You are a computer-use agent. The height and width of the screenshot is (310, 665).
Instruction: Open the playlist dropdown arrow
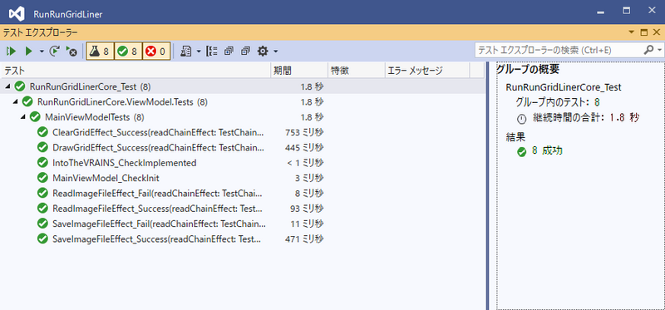pos(199,52)
